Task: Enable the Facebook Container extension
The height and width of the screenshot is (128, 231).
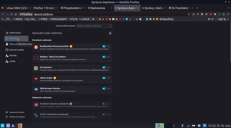Action: click(x=104, y=104)
